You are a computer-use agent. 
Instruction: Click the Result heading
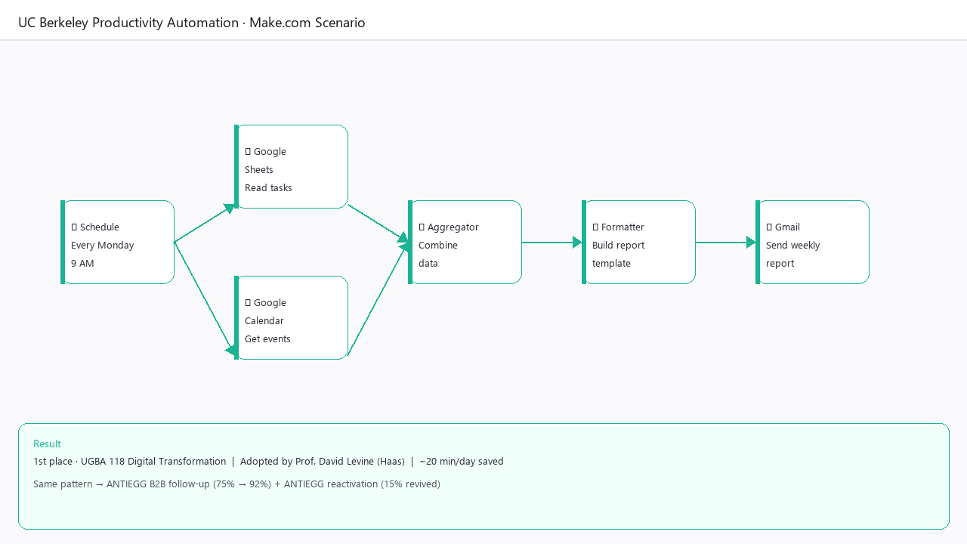[x=47, y=444]
